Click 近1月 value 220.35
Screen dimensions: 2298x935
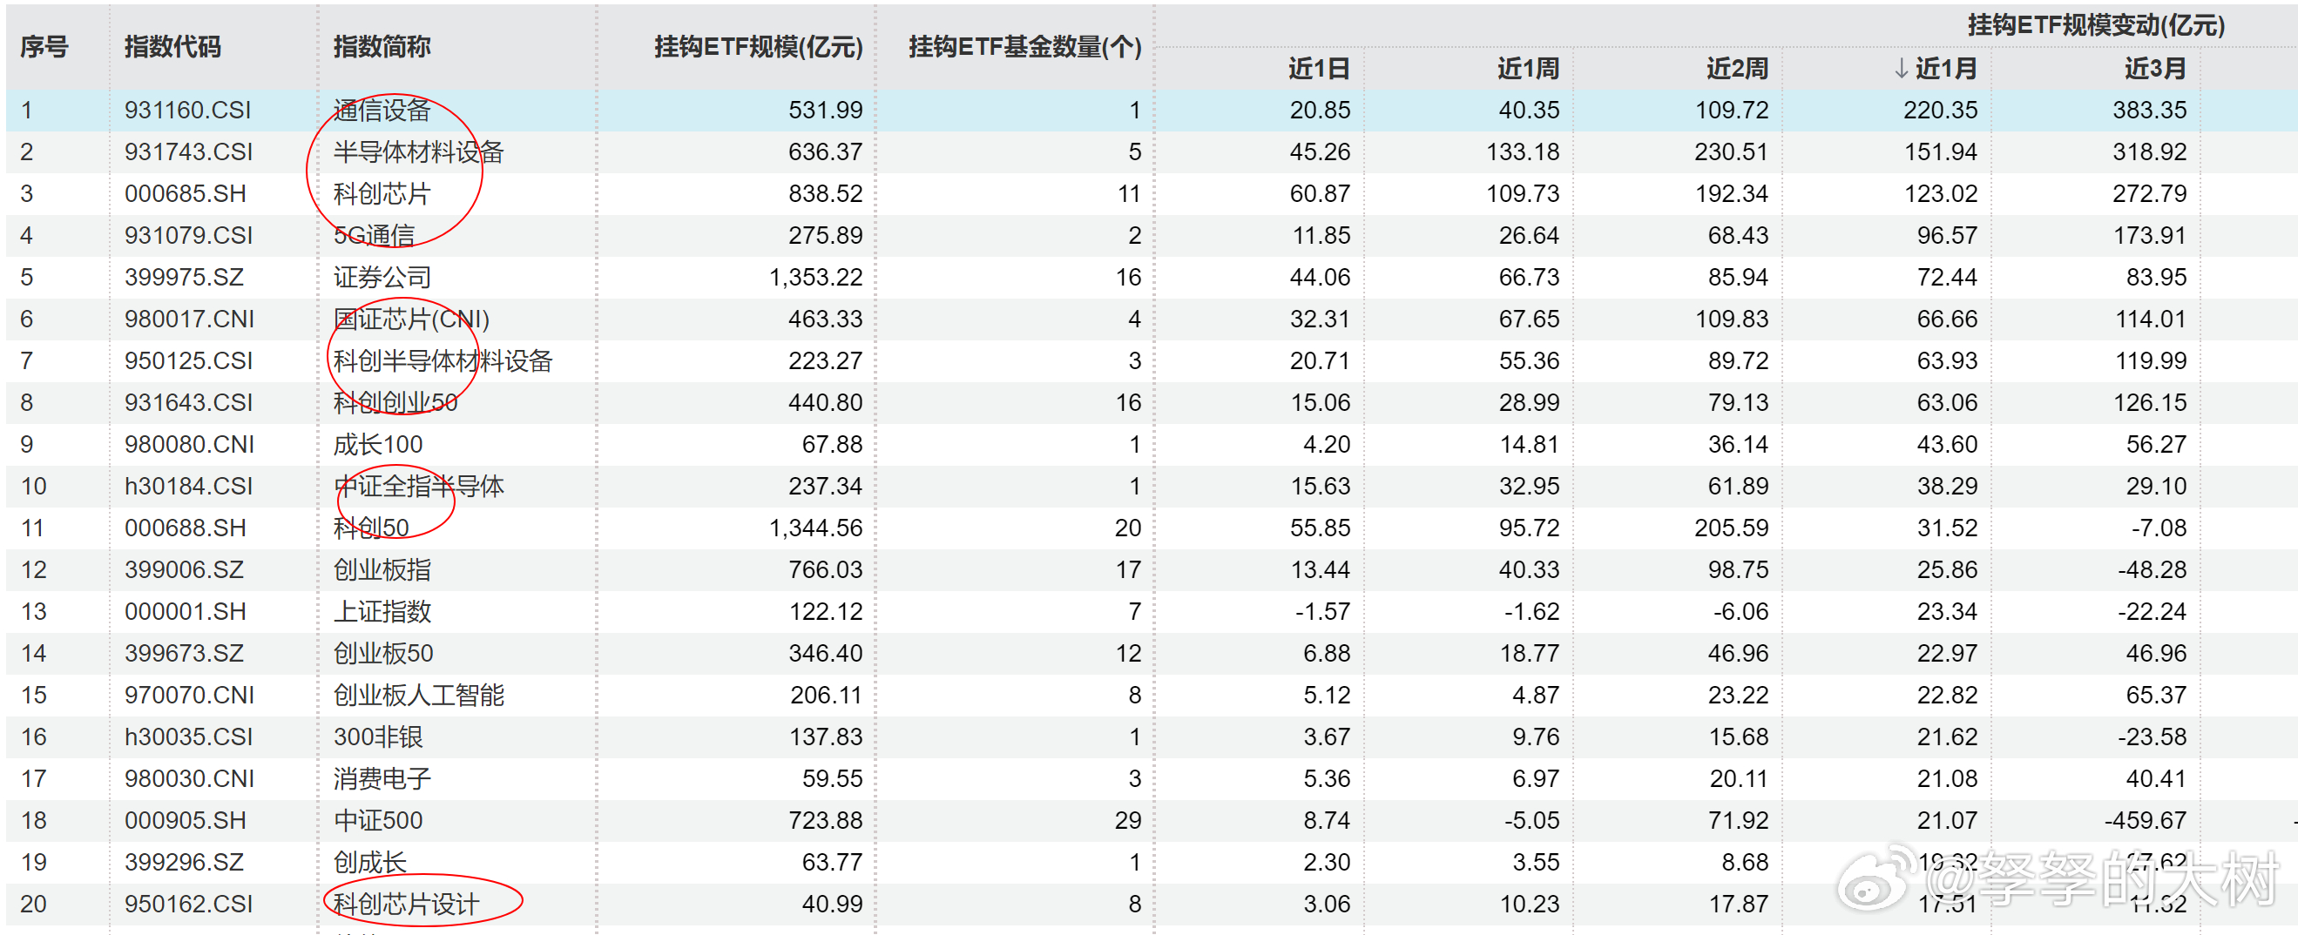coord(1940,110)
